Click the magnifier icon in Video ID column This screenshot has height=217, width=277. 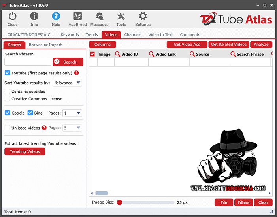pyautogui.click(x=118, y=54)
